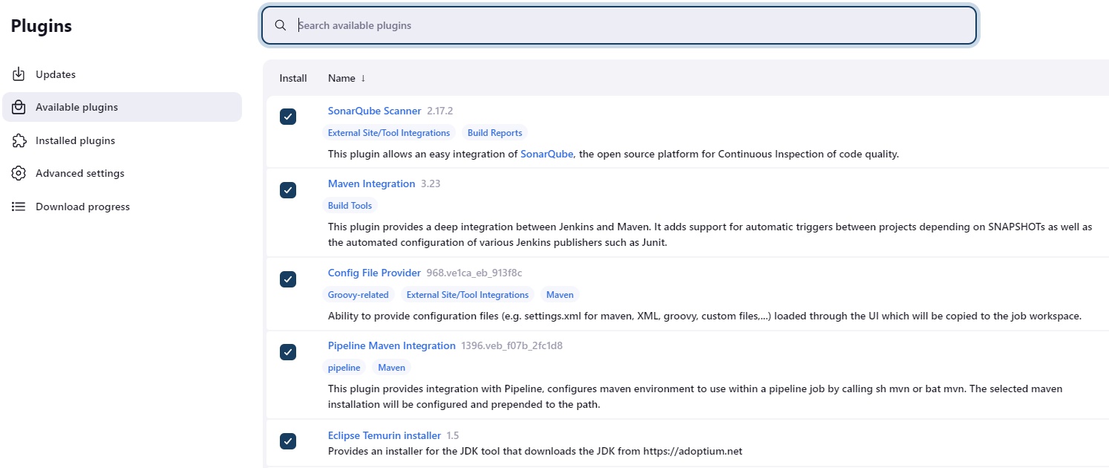Go to Advanced settings in sidebar

79,173
